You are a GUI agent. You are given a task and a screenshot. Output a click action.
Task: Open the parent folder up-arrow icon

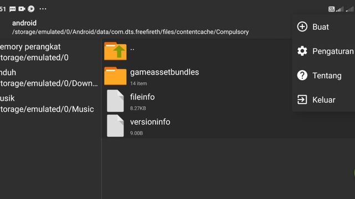(115, 51)
